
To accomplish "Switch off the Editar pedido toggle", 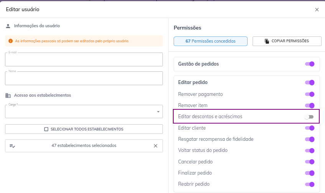I will (310, 82).
